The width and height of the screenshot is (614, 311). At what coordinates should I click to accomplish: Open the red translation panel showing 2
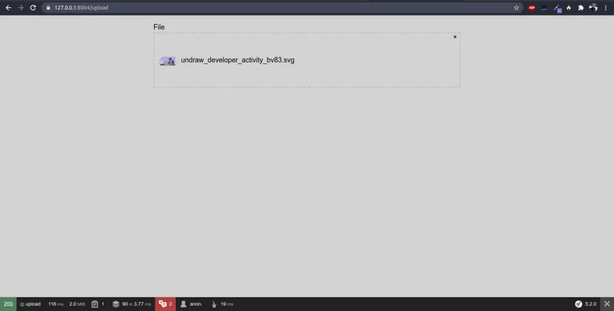(x=165, y=304)
